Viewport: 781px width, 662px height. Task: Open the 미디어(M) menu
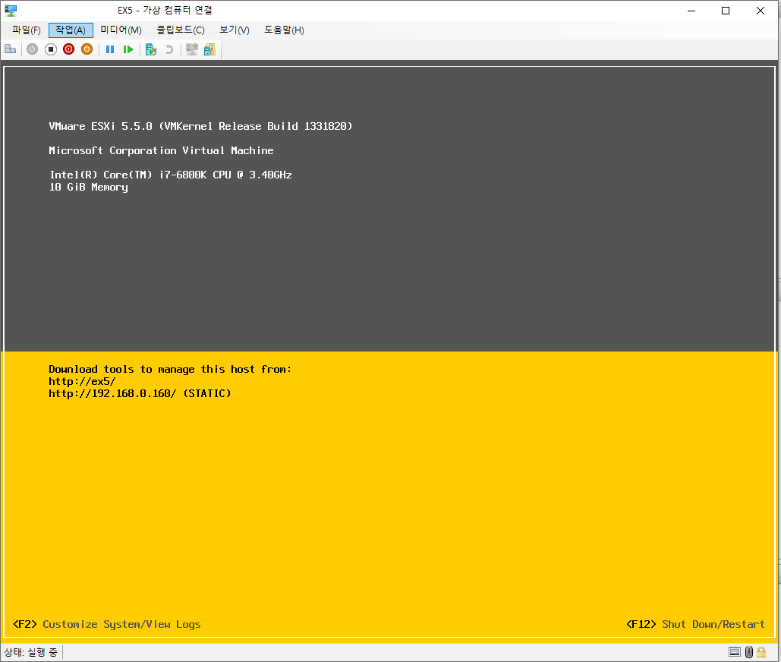[x=121, y=30]
